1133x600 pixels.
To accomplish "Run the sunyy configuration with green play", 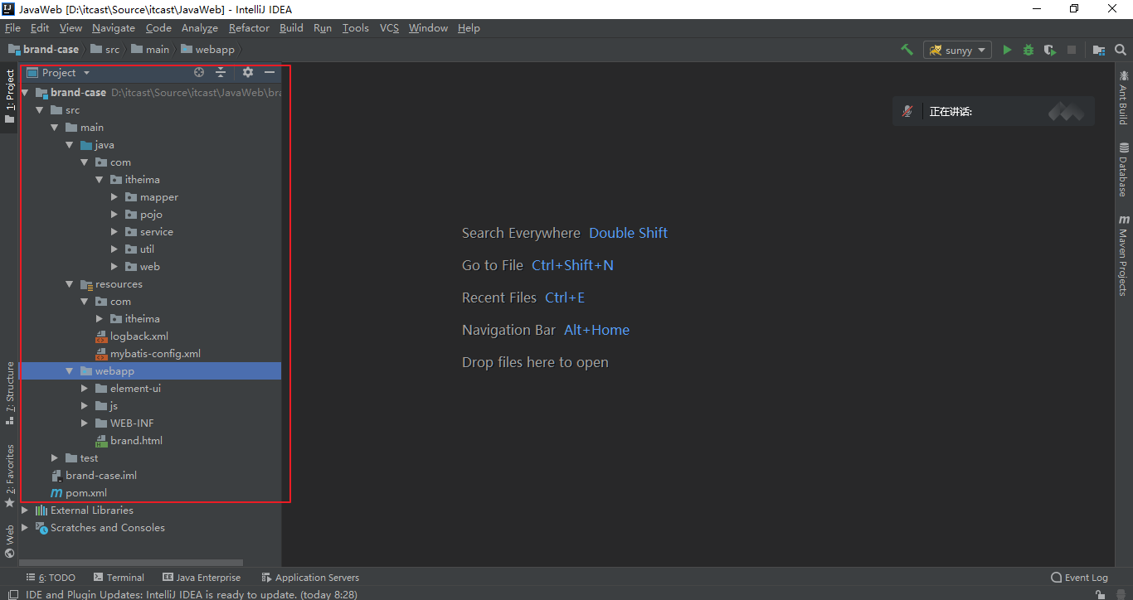I will (x=1007, y=50).
